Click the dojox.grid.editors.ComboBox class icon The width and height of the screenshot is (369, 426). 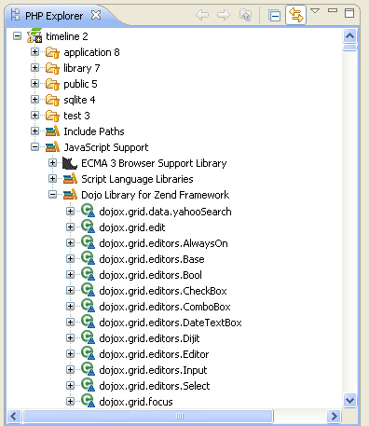tap(88, 306)
